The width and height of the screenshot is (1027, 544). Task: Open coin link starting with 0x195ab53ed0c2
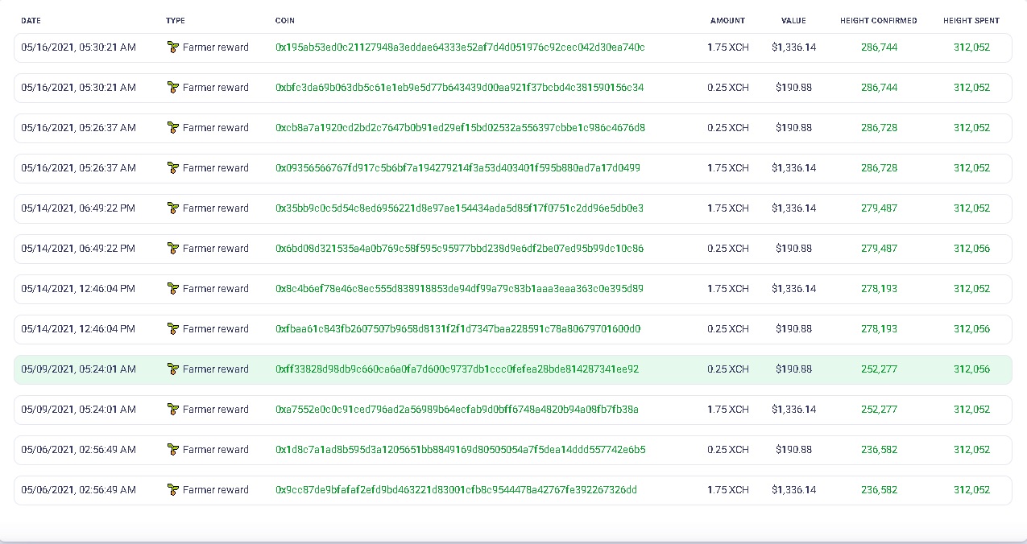pyautogui.click(x=460, y=47)
